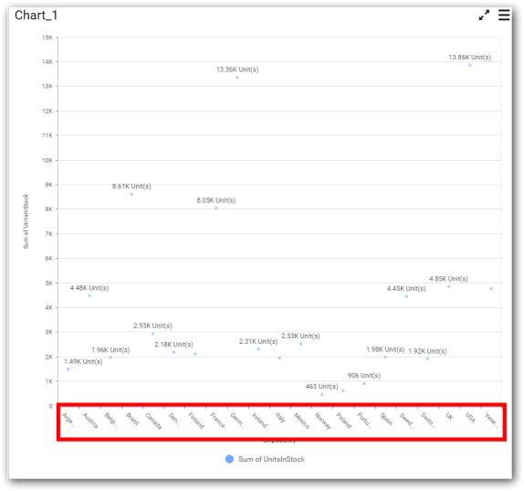This screenshot has width=524, height=491.
Task: Click the Chart_1 title text
Action: (37, 16)
